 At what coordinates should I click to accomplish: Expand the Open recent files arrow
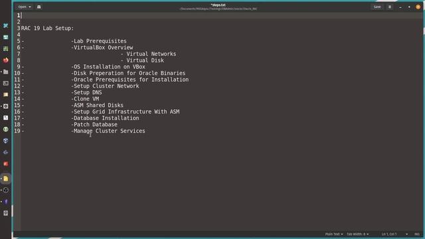[x=30, y=7]
